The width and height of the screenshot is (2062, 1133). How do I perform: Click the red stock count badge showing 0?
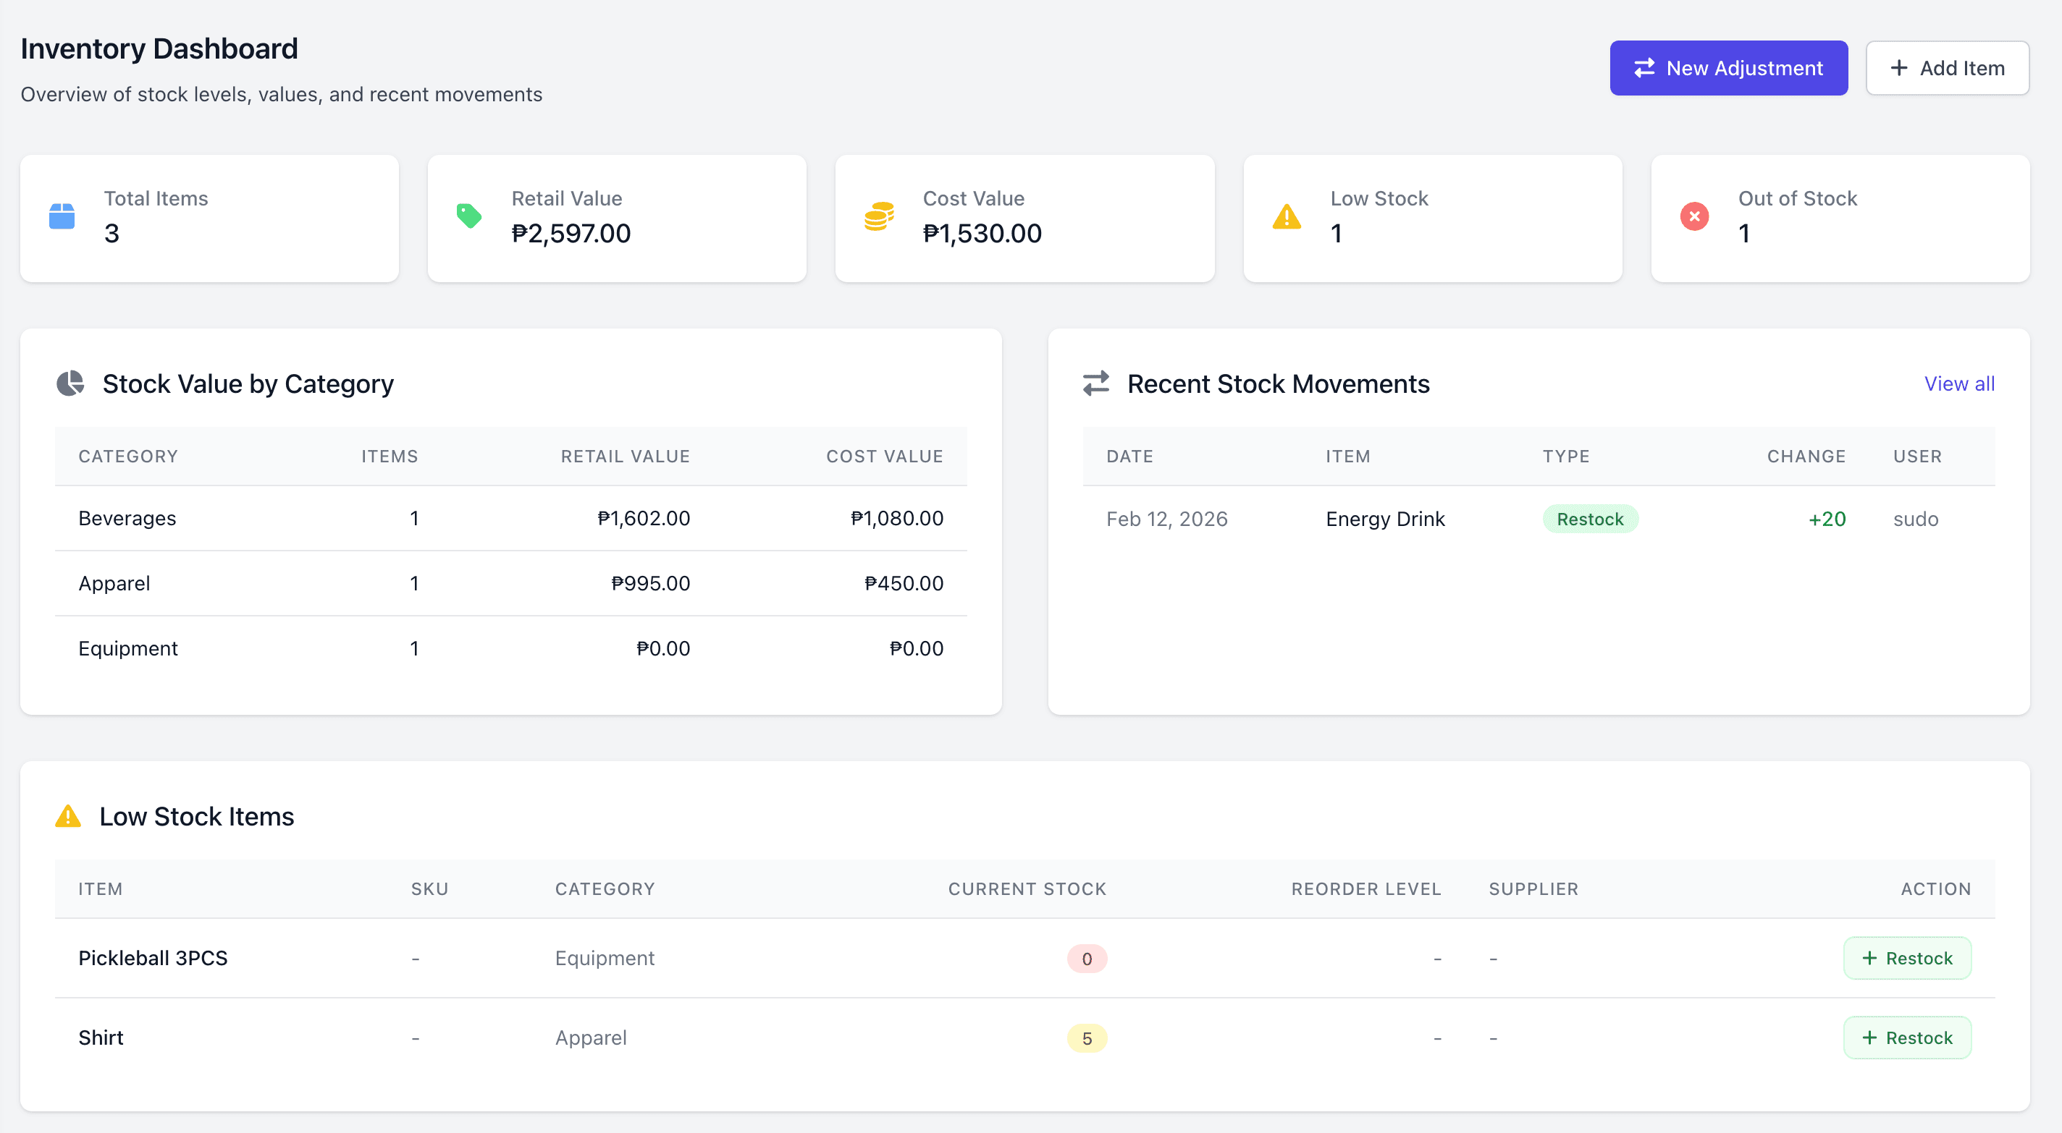coord(1086,959)
